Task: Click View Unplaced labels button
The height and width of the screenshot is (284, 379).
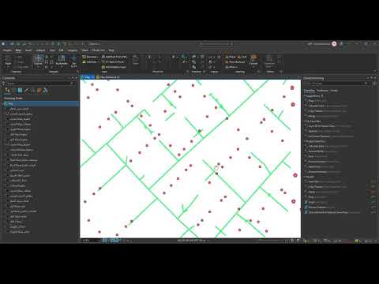Action: click(x=235, y=62)
